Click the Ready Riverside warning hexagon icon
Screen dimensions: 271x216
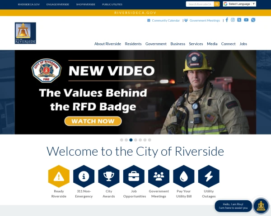59,176
